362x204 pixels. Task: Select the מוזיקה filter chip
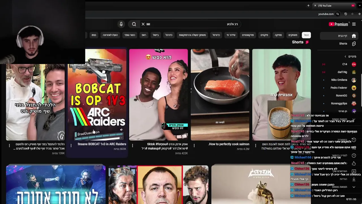[x=278, y=35]
